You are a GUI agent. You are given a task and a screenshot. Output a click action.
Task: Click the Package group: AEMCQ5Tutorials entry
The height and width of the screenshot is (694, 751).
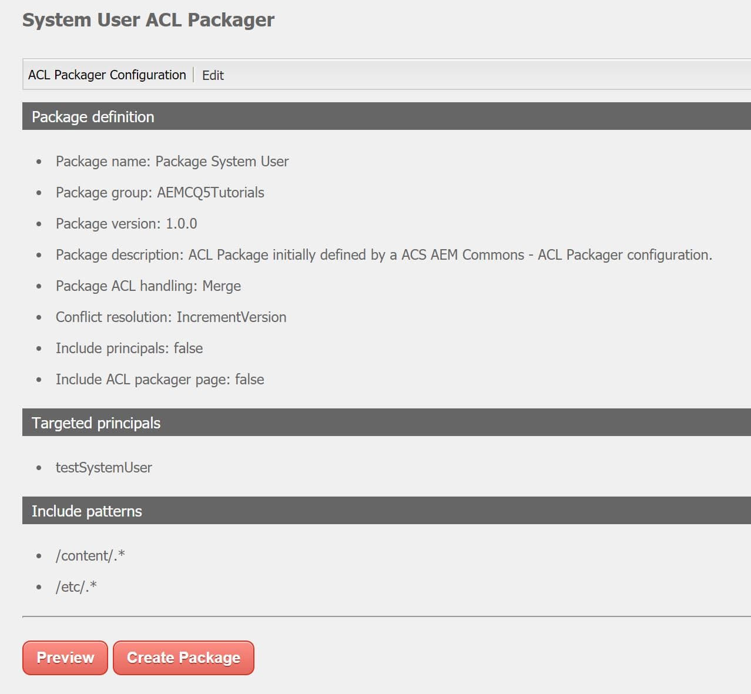pos(160,192)
